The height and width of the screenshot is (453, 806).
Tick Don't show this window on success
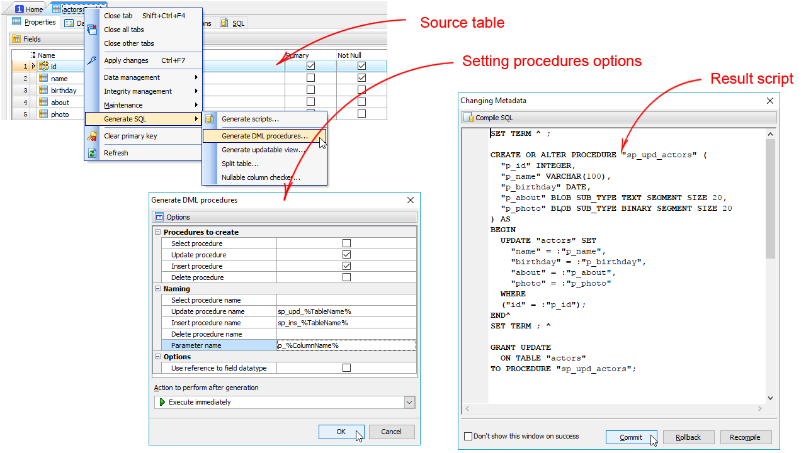tap(468, 436)
